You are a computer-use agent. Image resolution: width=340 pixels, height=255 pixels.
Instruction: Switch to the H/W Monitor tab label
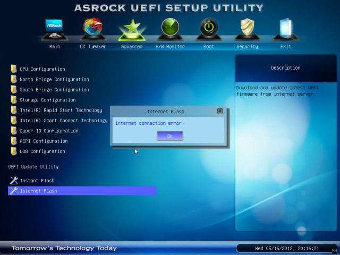(170, 46)
